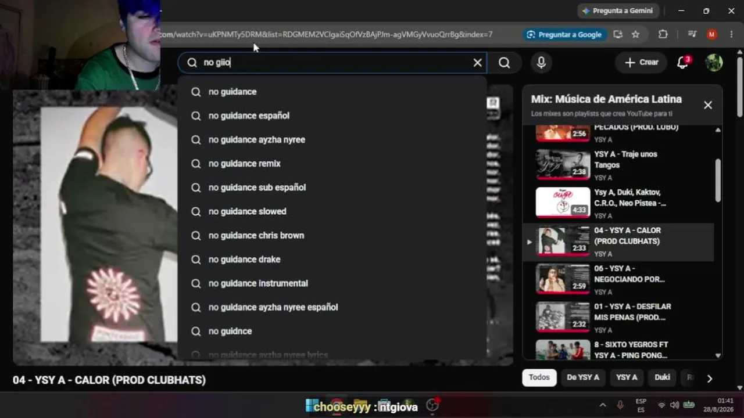Open Chrome profile M avatar
The image size is (744, 418).
click(x=712, y=34)
